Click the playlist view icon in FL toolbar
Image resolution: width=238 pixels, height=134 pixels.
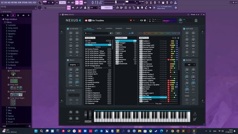pos(118,7)
